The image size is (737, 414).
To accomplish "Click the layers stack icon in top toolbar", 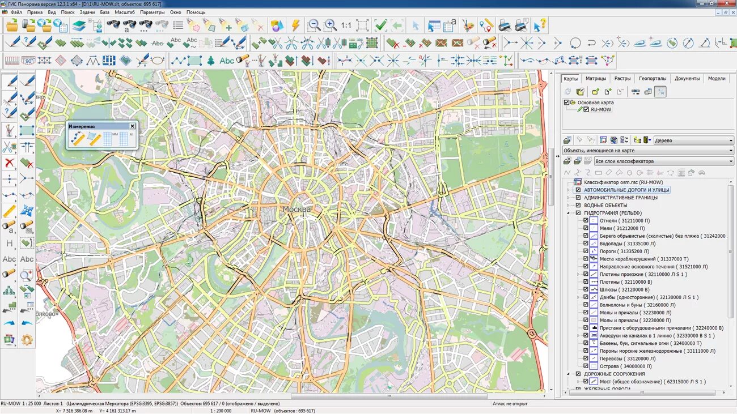I will pyautogui.click(x=79, y=25).
